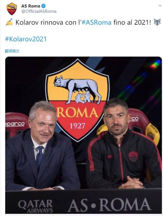Click the Sparco logo on left seat
Image resolution: width=163 pixels, height=216 pixels.
15,124
